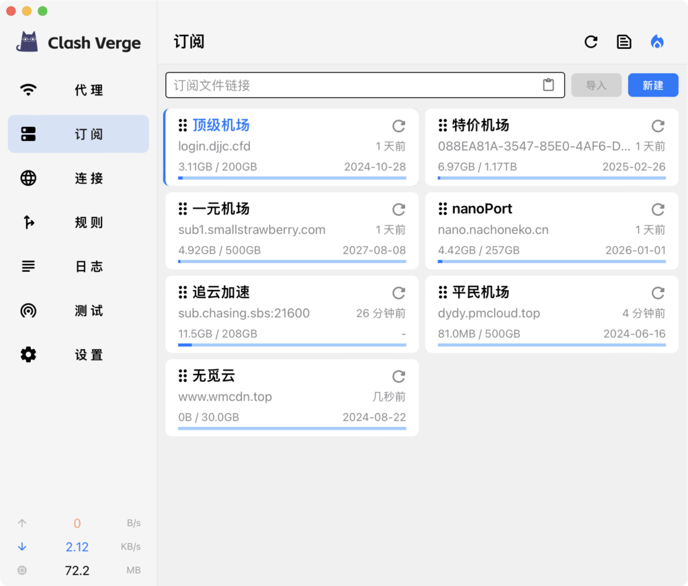Select the 顶级机场 profile name

(x=220, y=126)
